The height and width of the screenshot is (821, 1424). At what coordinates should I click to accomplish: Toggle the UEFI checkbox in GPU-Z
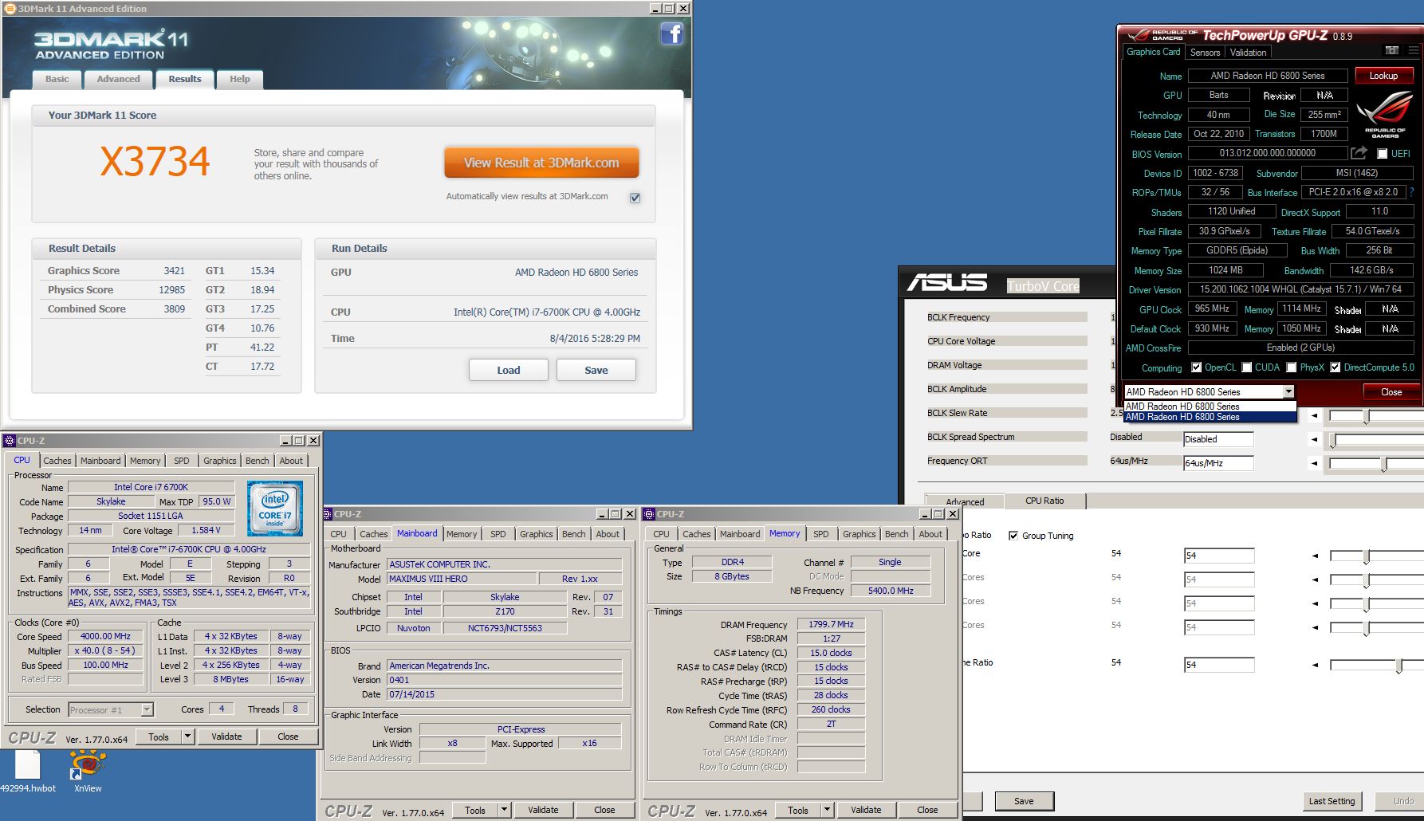pos(1382,154)
